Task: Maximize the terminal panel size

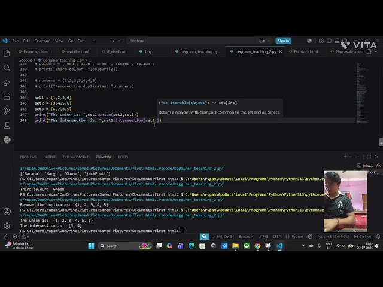Action: [x=369, y=157]
